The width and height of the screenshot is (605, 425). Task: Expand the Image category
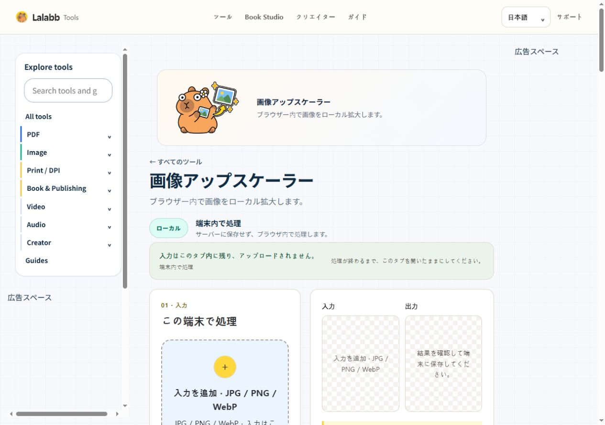[68, 153]
